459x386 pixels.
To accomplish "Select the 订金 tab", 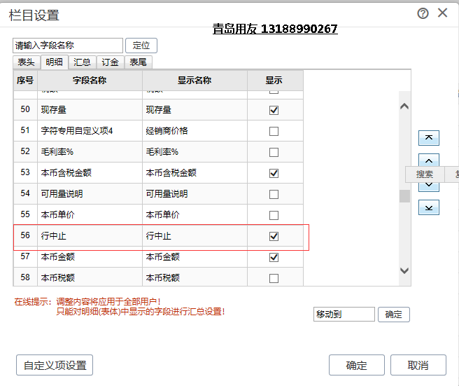I will click(110, 62).
